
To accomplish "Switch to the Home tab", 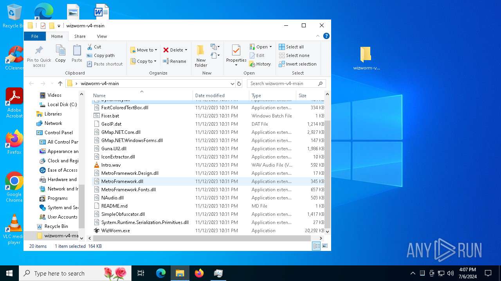I will (57, 36).
